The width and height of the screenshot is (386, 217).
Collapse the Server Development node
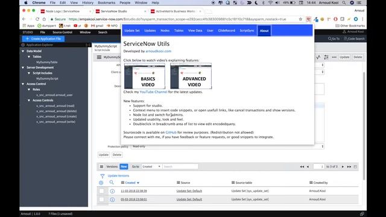click(23, 68)
